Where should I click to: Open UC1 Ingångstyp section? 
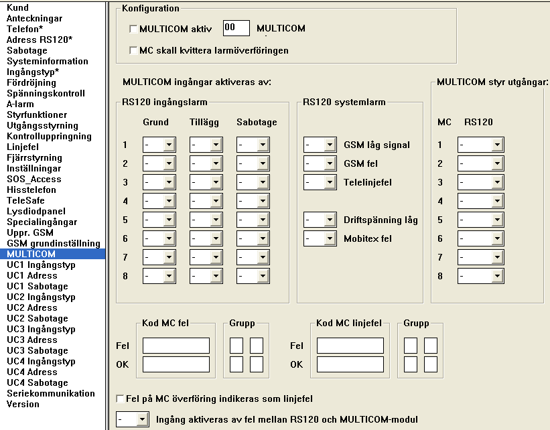tap(41, 265)
